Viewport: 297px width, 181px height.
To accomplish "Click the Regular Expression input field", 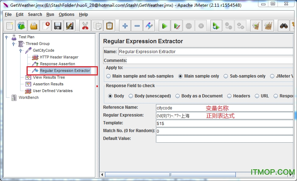I will pos(224,116).
